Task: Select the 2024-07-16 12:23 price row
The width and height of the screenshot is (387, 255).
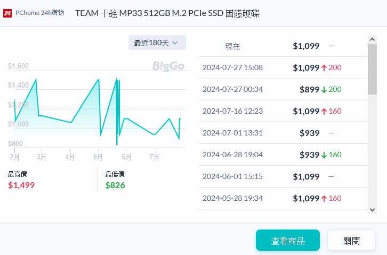Action: tap(283, 111)
